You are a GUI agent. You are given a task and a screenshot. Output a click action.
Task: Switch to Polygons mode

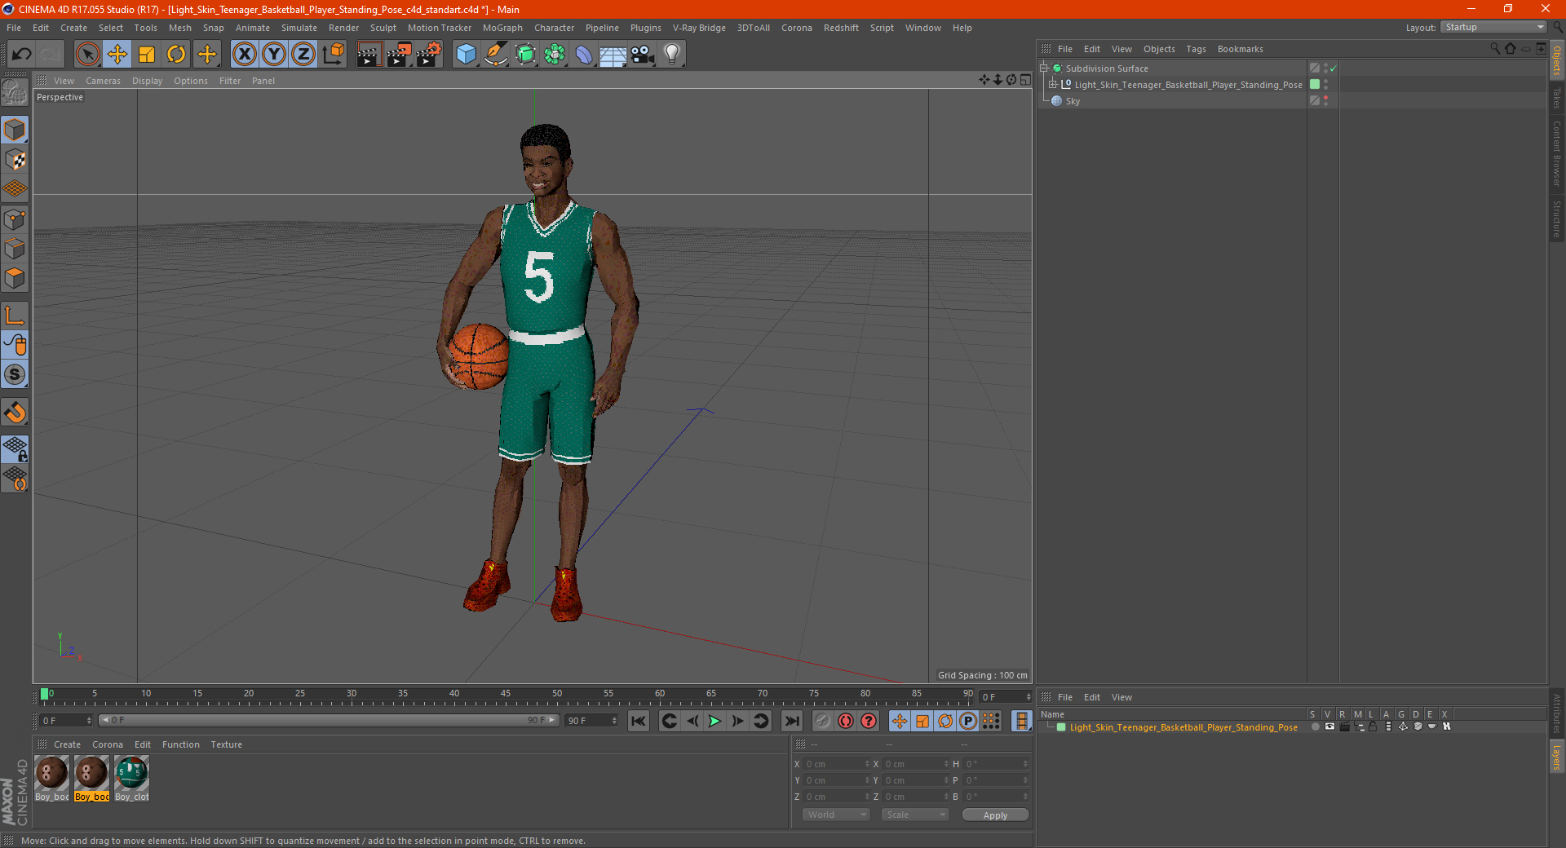pos(15,278)
